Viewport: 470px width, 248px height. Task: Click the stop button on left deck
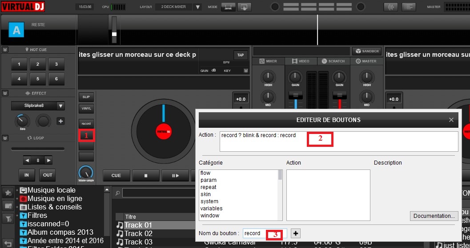click(x=146, y=176)
